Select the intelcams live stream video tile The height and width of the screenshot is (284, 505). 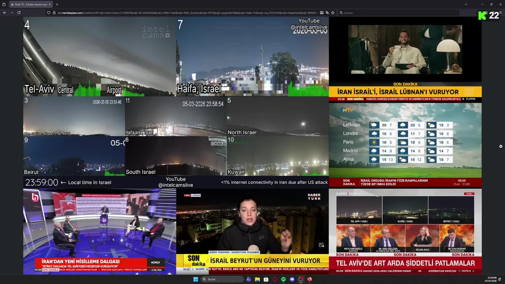tap(176, 103)
